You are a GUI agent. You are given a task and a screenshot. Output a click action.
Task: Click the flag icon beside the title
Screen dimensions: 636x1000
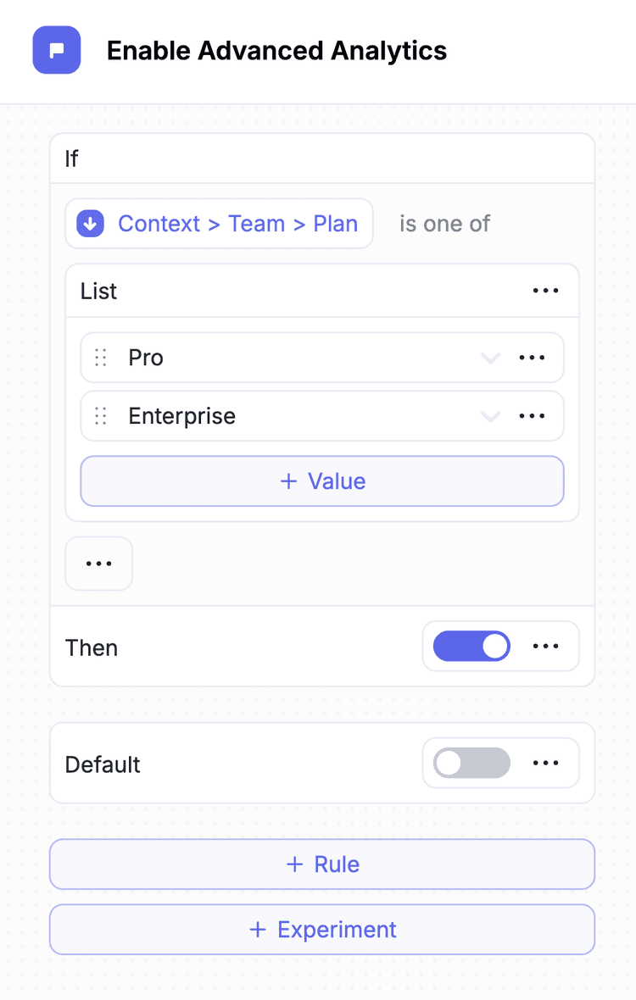click(x=56, y=51)
